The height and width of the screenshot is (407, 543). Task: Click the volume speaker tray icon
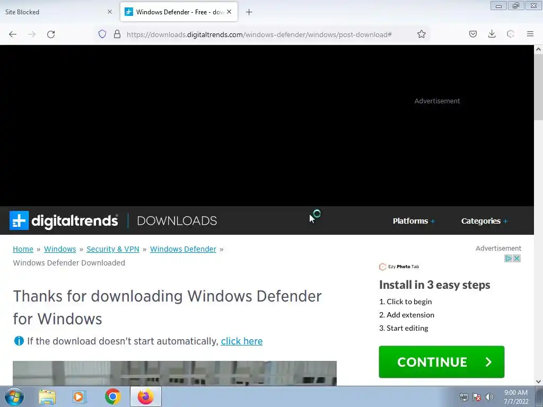point(489,397)
